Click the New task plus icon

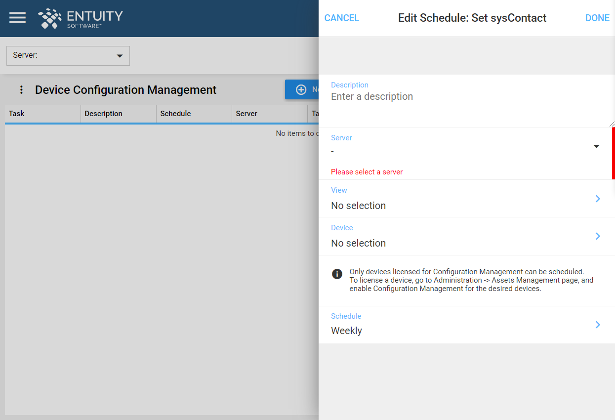point(301,89)
